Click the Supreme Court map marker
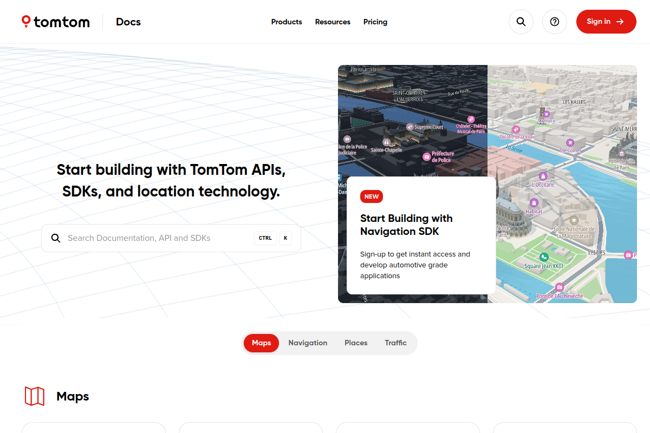The width and height of the screenshot is (650, 433). [410, 127]
